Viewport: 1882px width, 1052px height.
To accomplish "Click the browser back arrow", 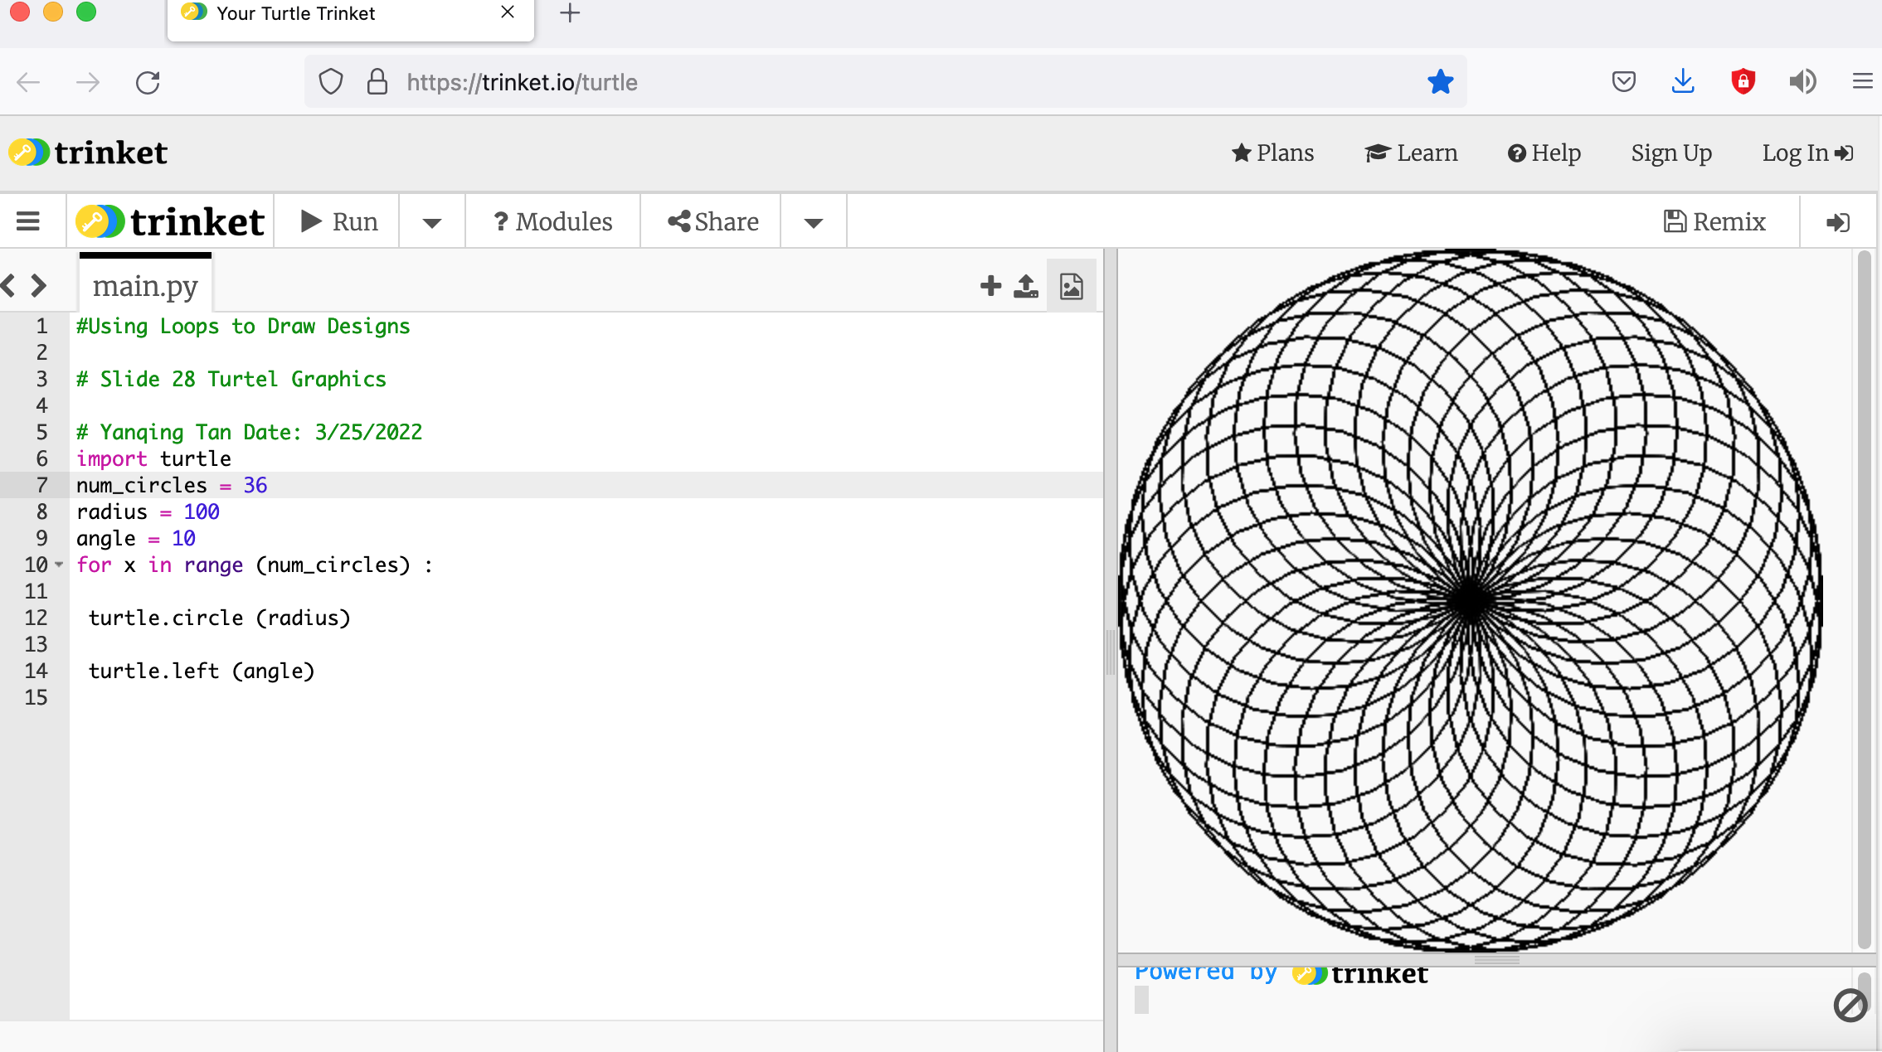I will coord(29,82).
